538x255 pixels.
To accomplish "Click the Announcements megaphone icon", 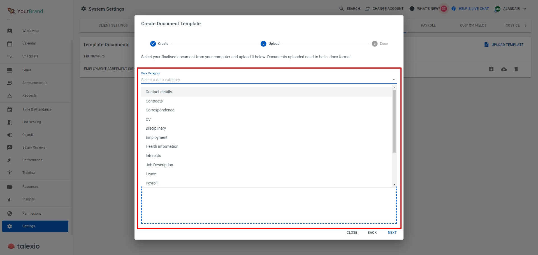I will point(10,83).
